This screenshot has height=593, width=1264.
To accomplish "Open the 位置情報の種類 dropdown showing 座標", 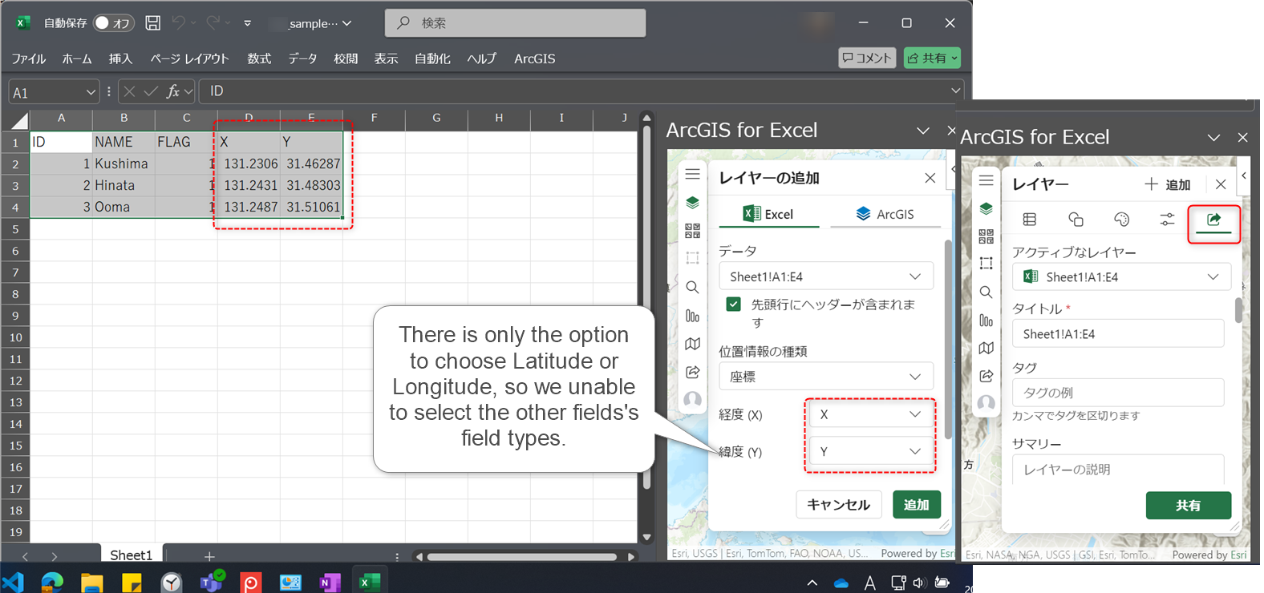I will coord(826,377).
